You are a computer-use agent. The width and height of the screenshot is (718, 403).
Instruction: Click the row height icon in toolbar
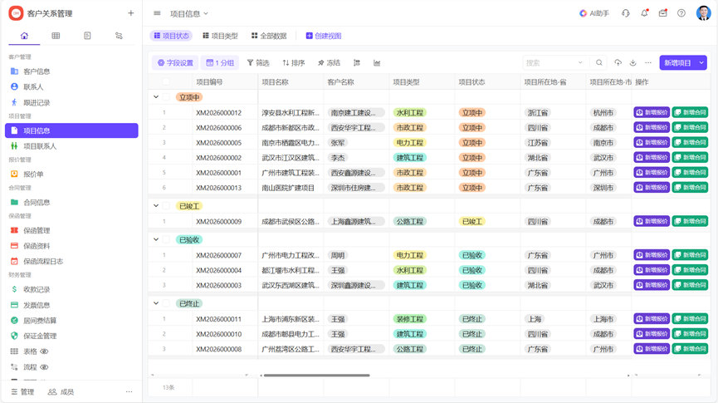[x=357, y=63]
